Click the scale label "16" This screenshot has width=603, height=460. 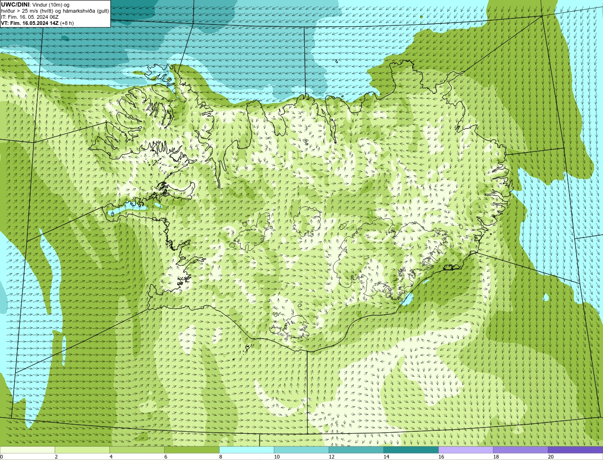pos(441,457)
